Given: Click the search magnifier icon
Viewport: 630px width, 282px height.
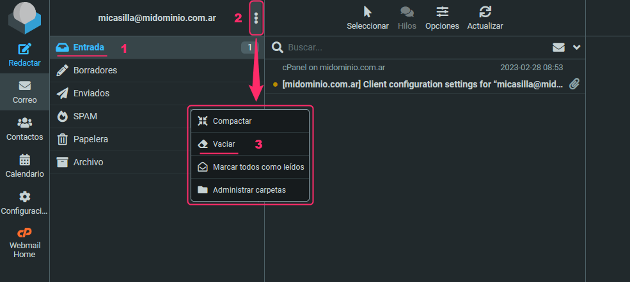Looking at the screenshot, I should tap(277, 48).
